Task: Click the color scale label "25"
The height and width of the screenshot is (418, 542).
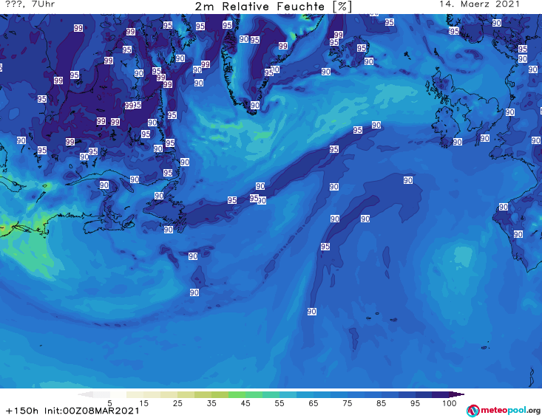Action: tap(177, 403)
